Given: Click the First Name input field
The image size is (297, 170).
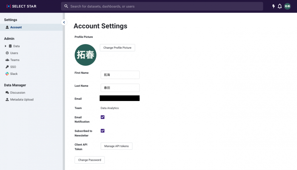Looking at the screenshot, I should coord(120,75).
